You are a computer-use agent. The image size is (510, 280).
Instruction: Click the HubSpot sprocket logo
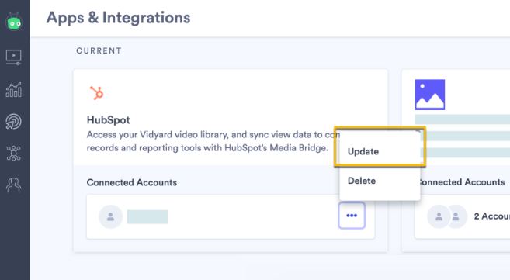96,93
